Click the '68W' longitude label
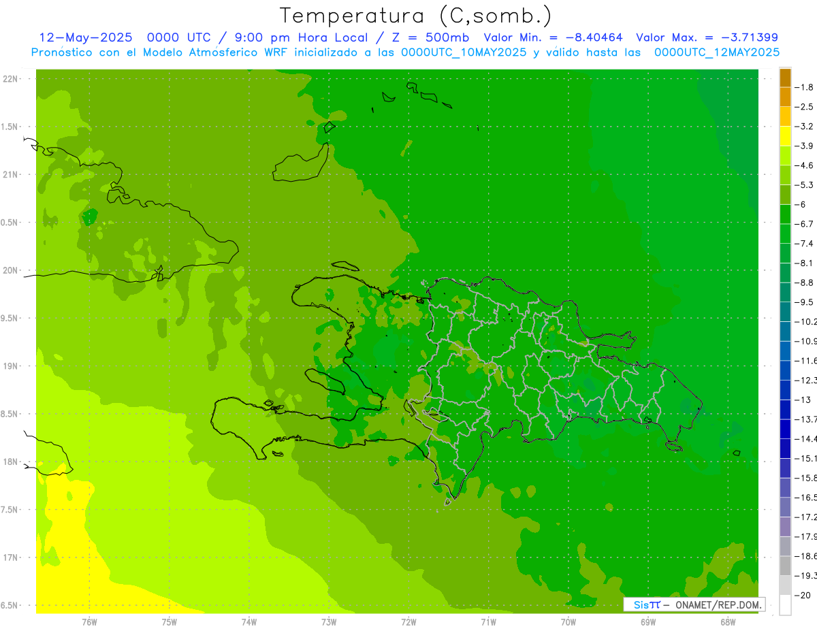Screen dimensions: 817x631 click(x=728, y=621)
